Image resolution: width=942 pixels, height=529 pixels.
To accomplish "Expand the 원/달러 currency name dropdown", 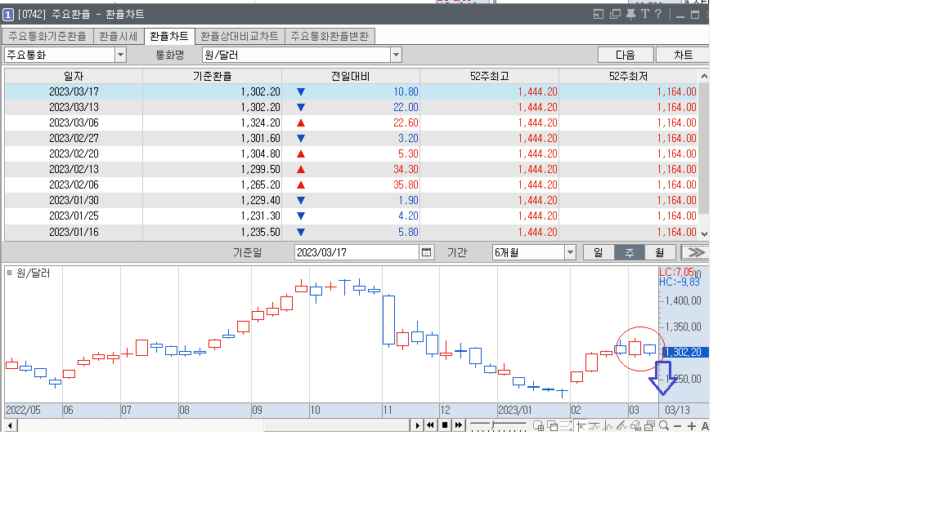I will coord(396,55).
